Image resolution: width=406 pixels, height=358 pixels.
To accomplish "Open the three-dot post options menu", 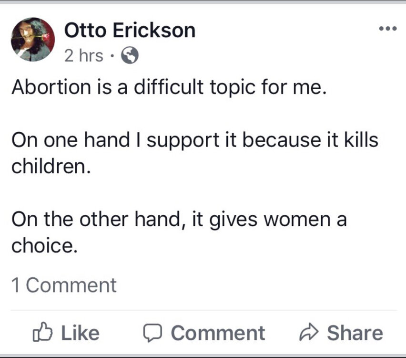I will [387, 29].
